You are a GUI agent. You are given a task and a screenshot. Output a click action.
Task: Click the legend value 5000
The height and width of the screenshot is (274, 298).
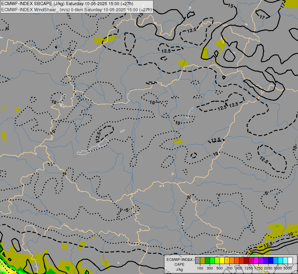tap(288, 268)
